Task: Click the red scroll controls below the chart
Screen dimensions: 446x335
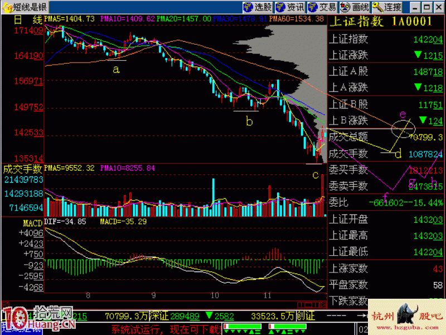Action: pos(312,305)
